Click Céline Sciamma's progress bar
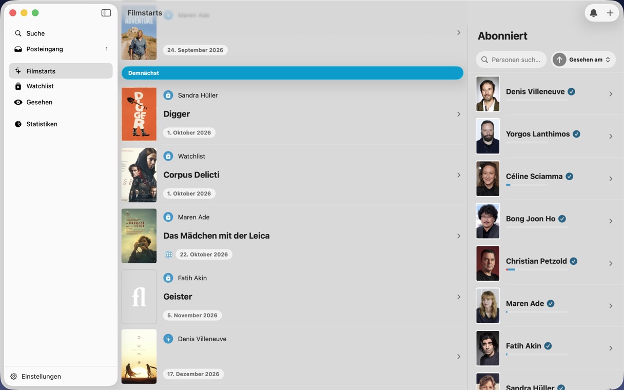The width and height of the screenshot is (624, 390). pyautogui.click(x=526, y=185)
